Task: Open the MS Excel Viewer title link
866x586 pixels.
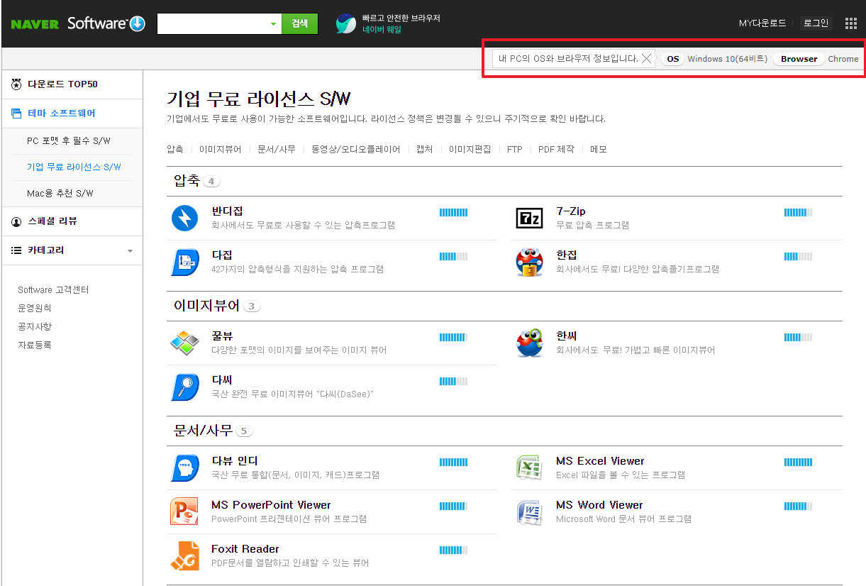Action: pyautogui.click(x=600, y=461)
